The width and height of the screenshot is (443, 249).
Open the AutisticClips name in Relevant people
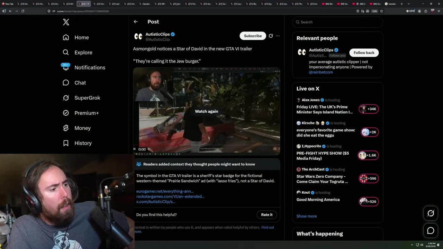(321, 50)
